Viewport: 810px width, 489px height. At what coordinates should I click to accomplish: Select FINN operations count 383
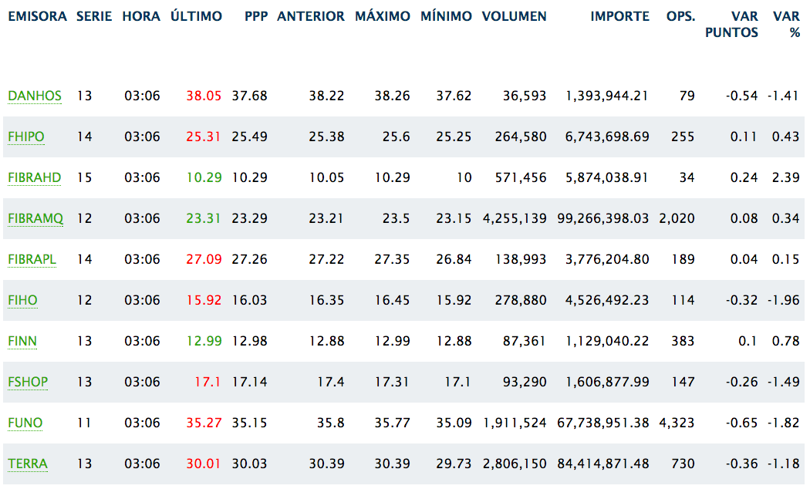click(x=683, y=341)
